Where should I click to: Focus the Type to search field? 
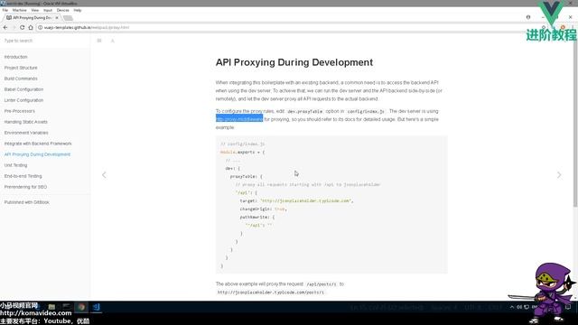pyautogui.click(x=44, y=41)
